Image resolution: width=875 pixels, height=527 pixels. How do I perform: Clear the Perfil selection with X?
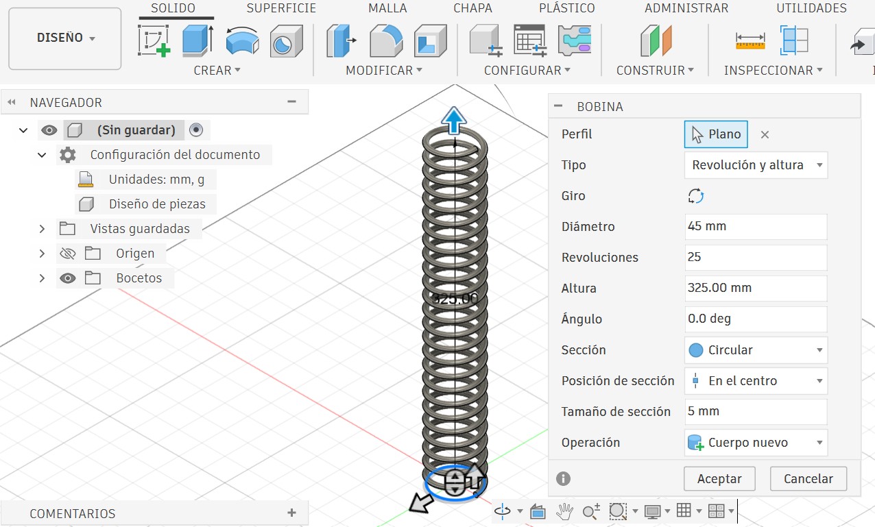click(765, 134)
